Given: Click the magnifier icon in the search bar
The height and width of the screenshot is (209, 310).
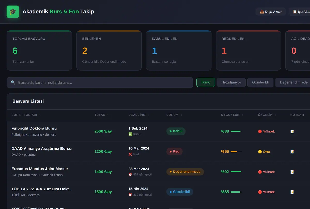Looking at the screenshot, I should click(13, 82).
